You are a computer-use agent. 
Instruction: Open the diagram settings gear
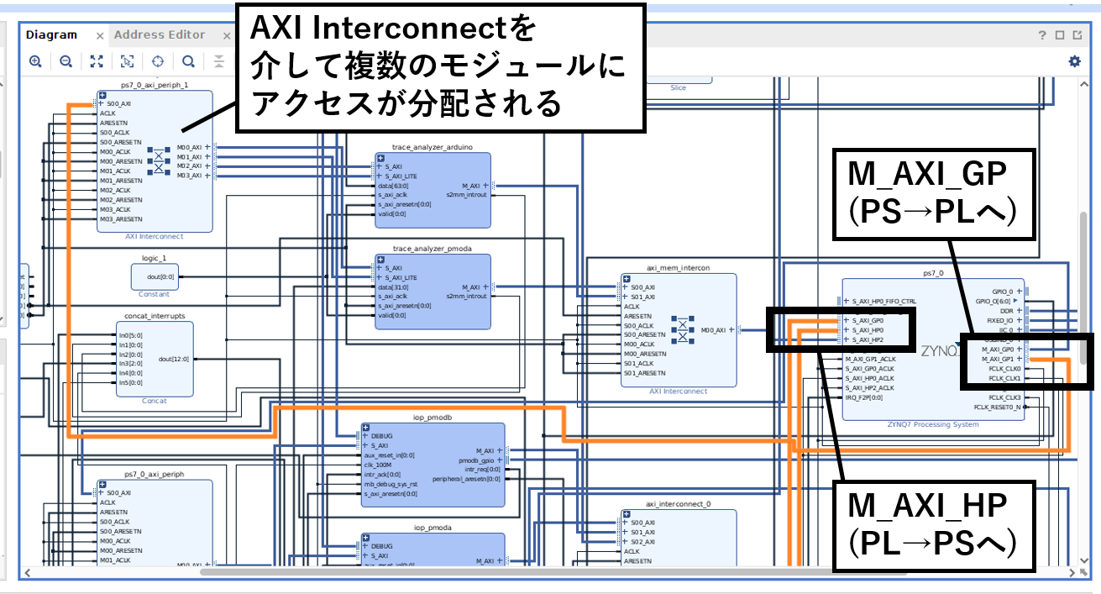click(1074, 61)
